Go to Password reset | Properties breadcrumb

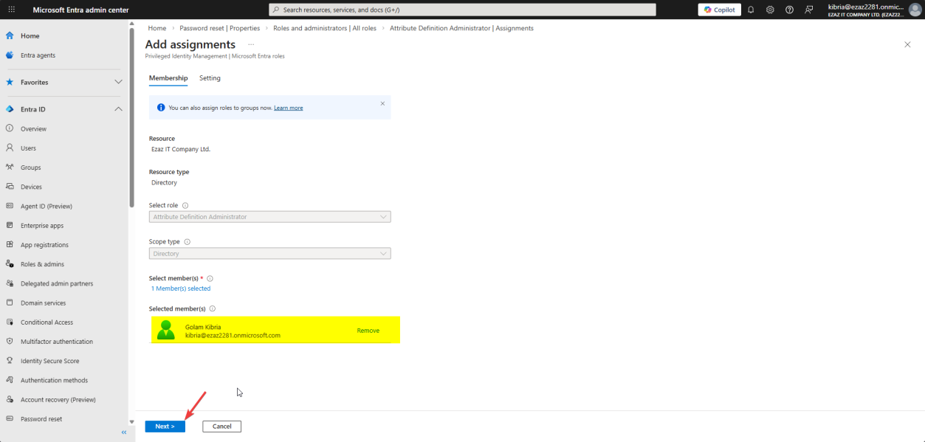click(x=220, y=28)
